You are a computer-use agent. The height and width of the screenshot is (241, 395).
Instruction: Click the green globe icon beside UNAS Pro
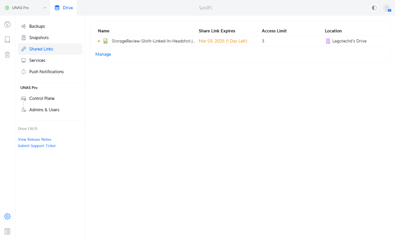[7, 8]
